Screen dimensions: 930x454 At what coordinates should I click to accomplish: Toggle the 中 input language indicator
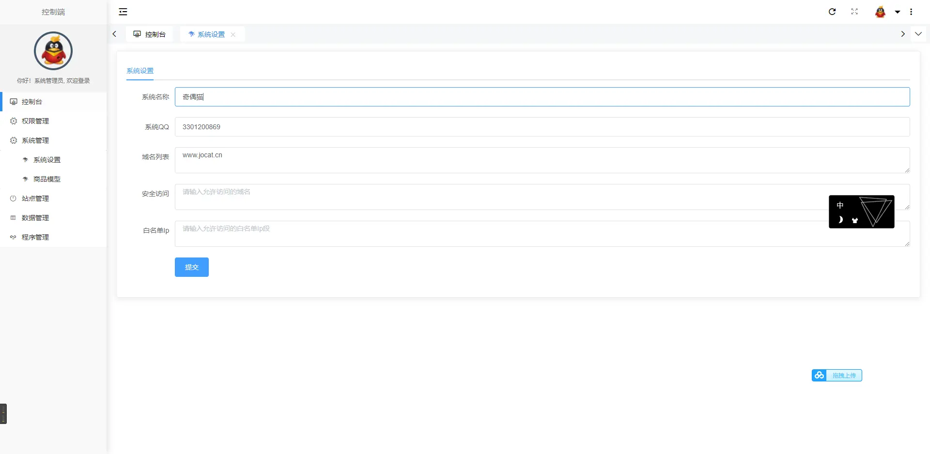[840, 205]
